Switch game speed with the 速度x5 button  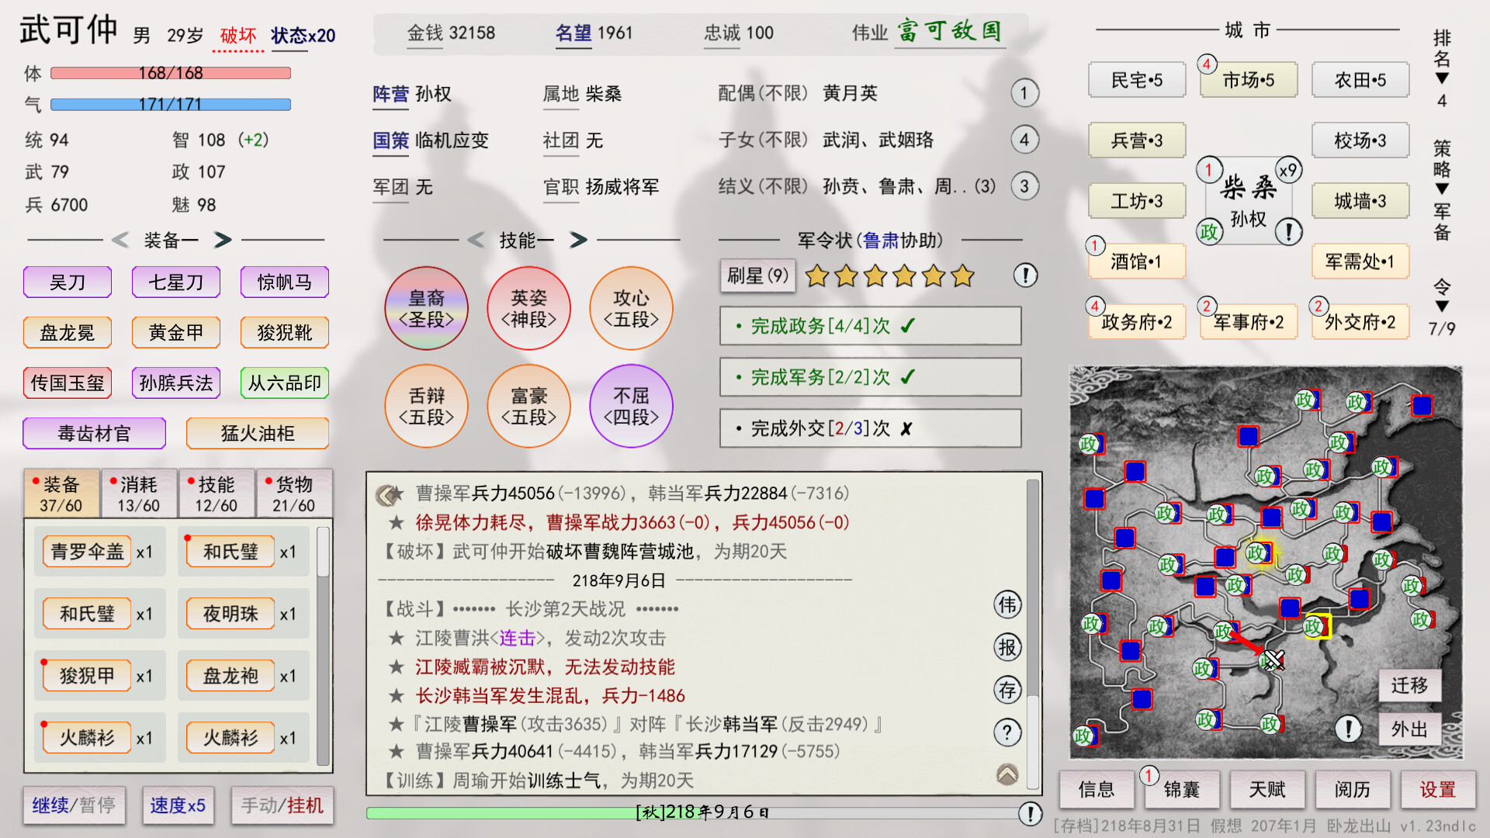coord(178,805)
